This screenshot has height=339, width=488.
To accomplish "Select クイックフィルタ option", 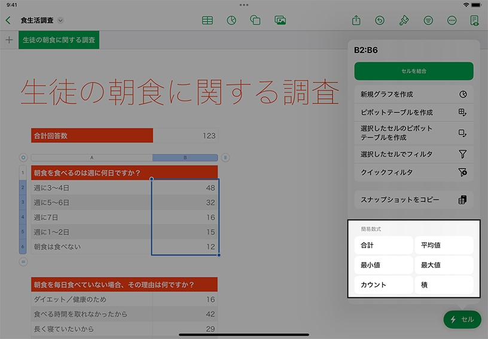I will (413, 172).
